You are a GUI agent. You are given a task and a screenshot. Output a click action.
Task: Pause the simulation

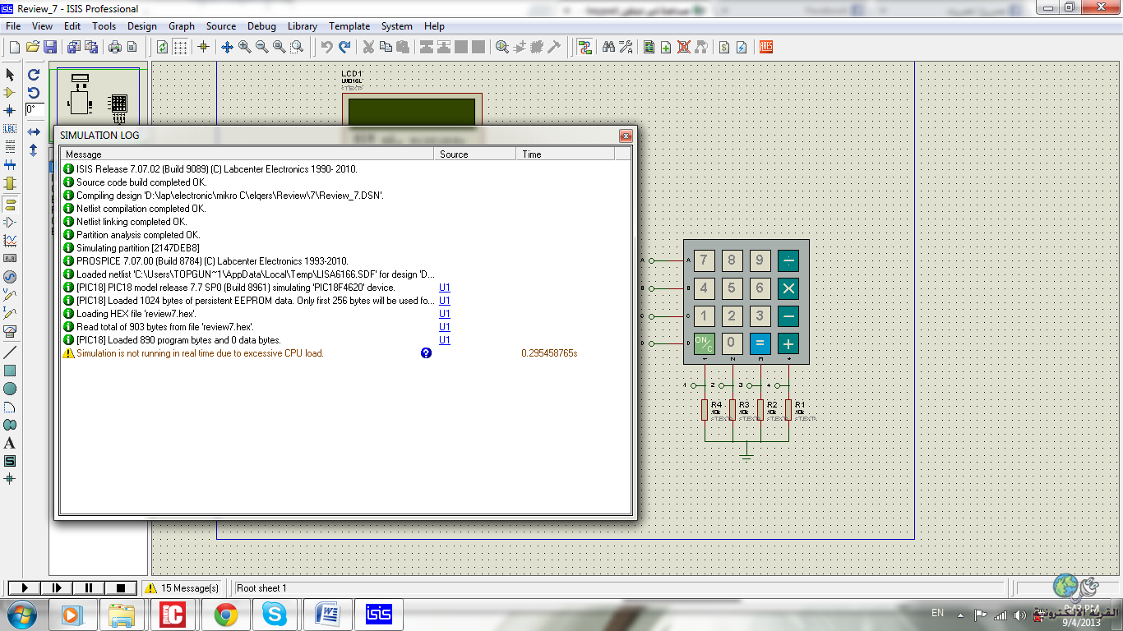[x=89, y=587]
